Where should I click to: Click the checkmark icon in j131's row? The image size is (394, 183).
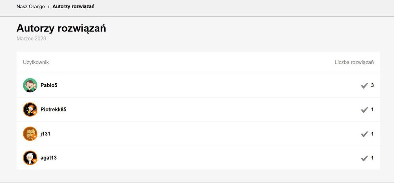(x=364, y=134)
